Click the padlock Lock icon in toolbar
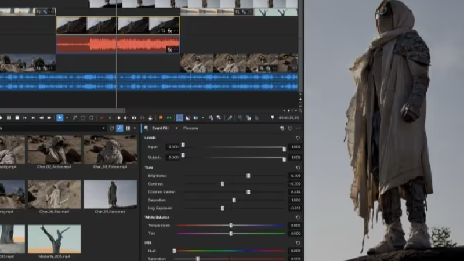The height and width of the screenshot is (261, 464). (x=150, y=118)
